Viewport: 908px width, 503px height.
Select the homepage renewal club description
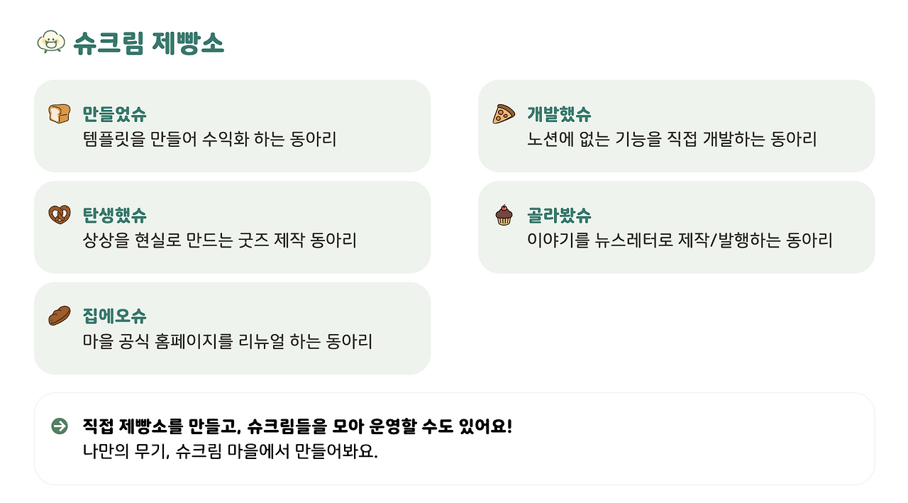[227, 342]
